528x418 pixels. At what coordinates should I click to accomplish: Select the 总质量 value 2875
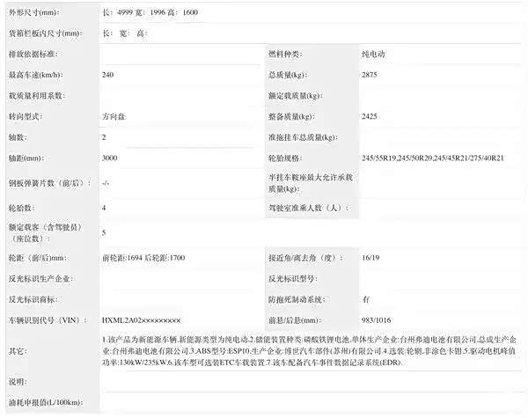coord(371,75)
